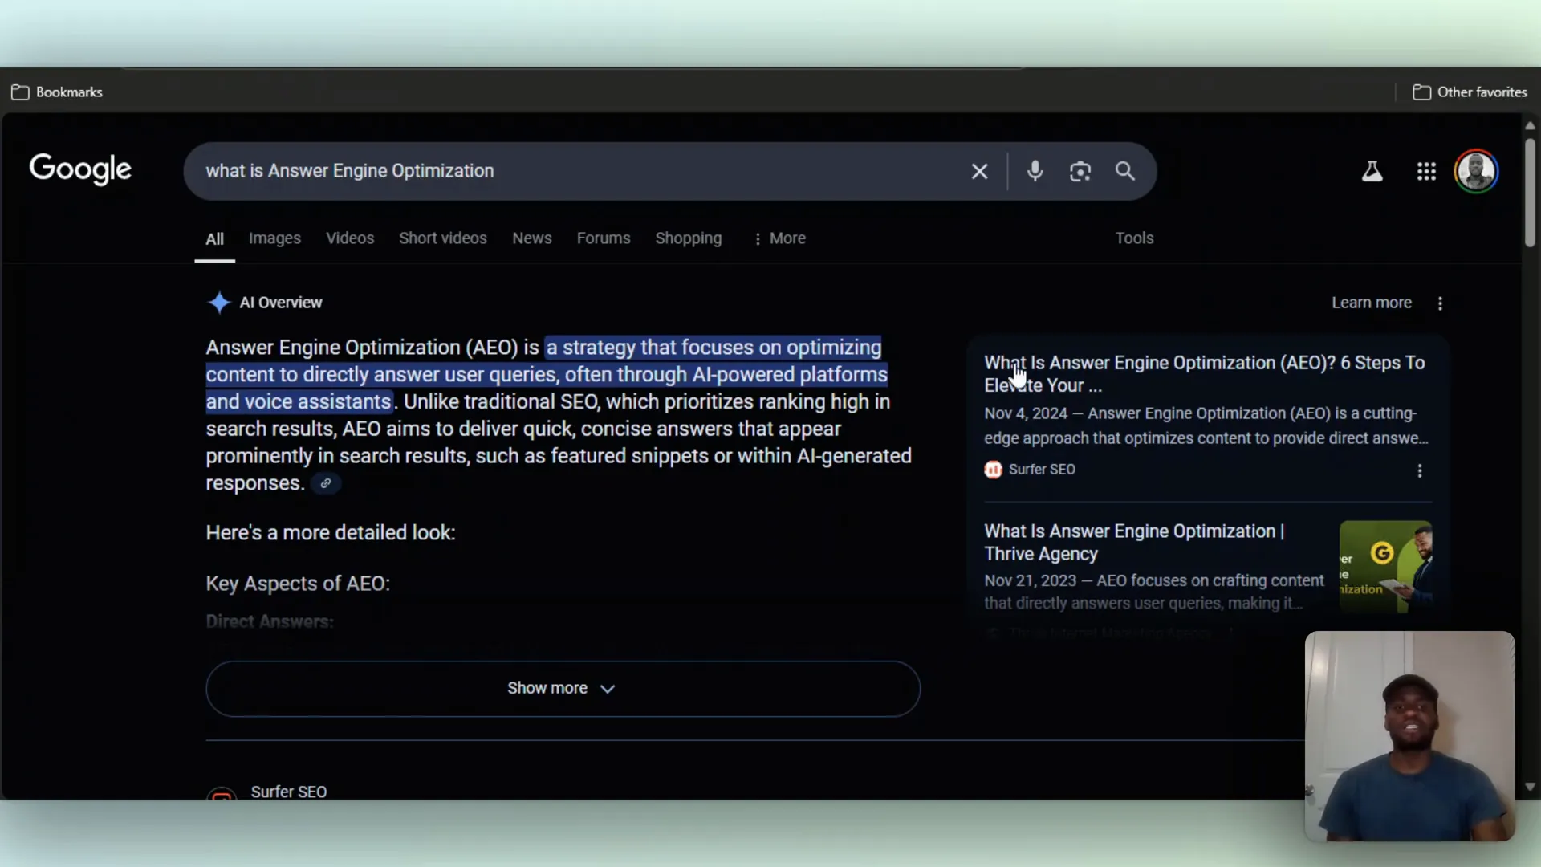Click the scrollbar up arrow
Viewport: 1541px width, 867px height.
click(x=1530, y=126)
